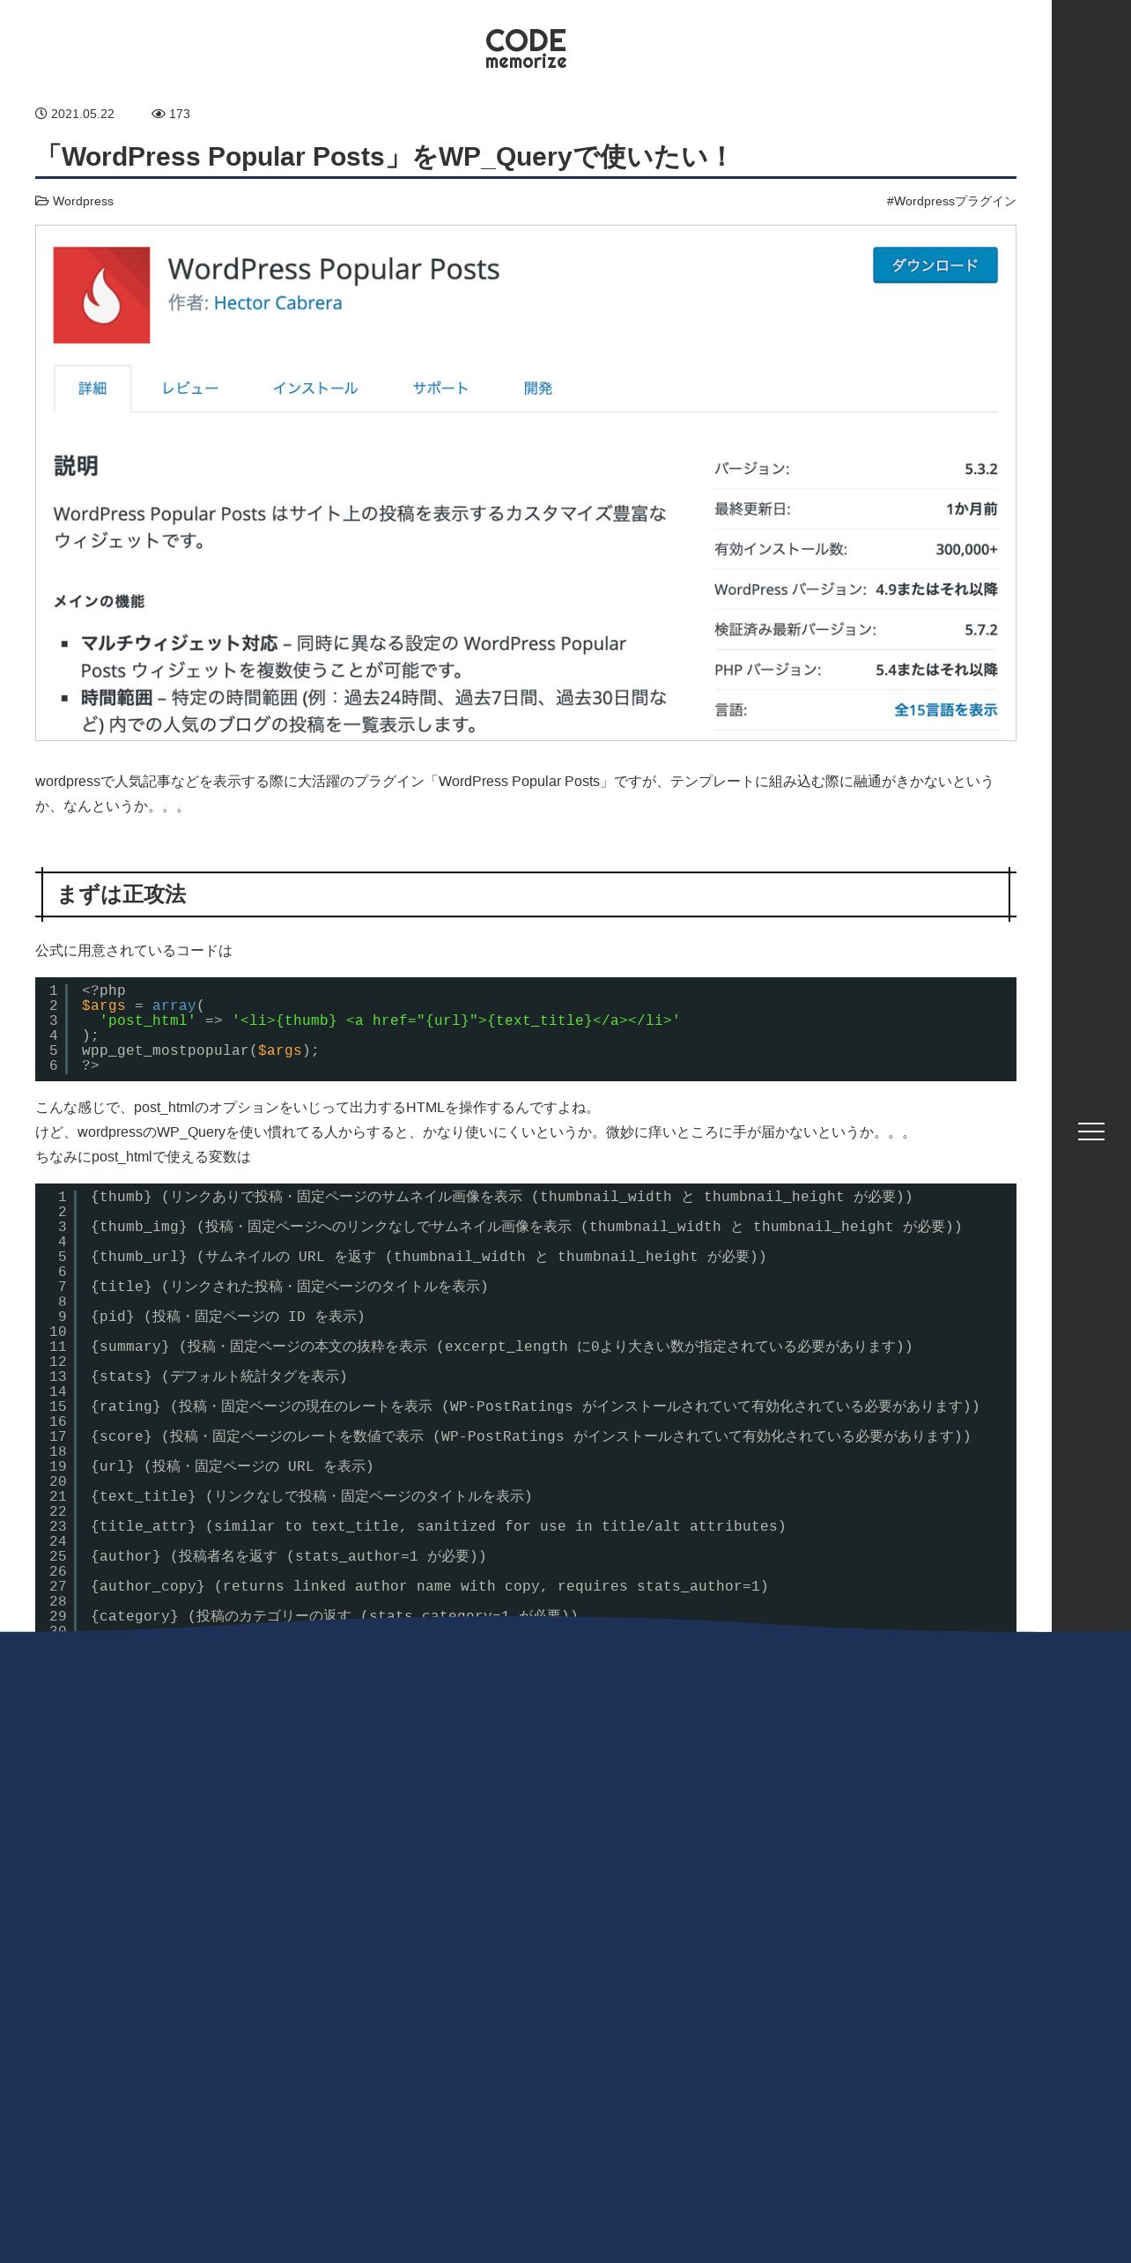Click the {author_copy} variable line
The height and width of the screenshot is (2263, 1131).
coord(430,1586)
